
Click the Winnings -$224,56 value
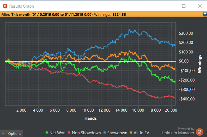coord(118,14)
